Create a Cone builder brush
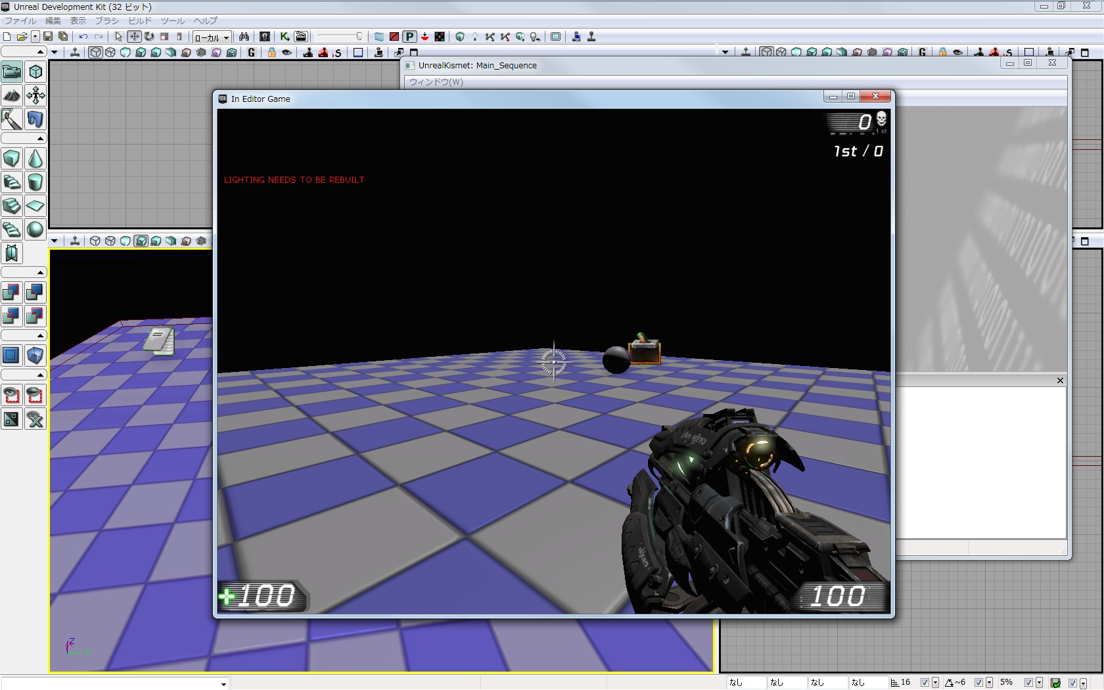Viewport: 1104px width, 690px height. tap(35, 158)
